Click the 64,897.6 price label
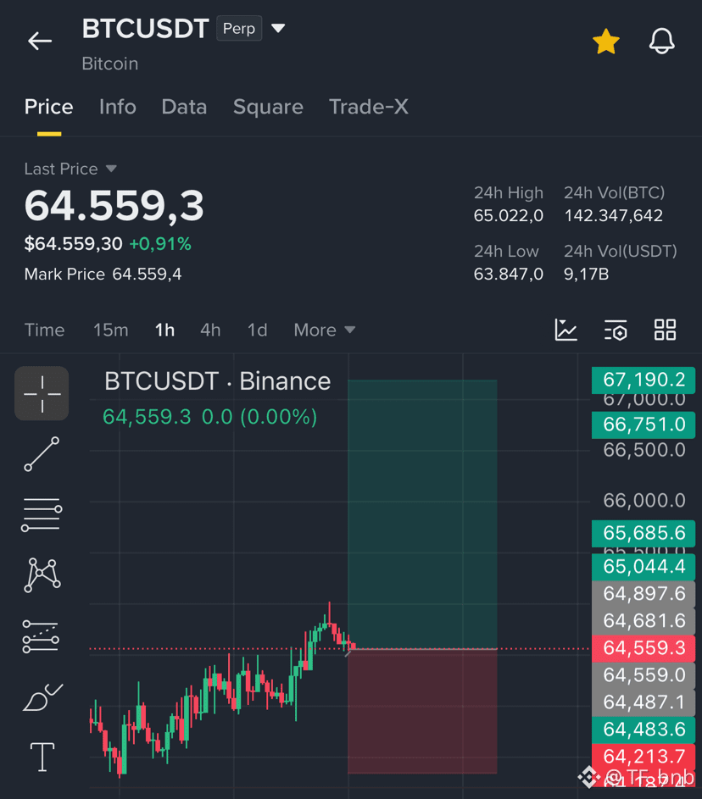The width and height of the screenshot is (702, 799). click(643, 594)
